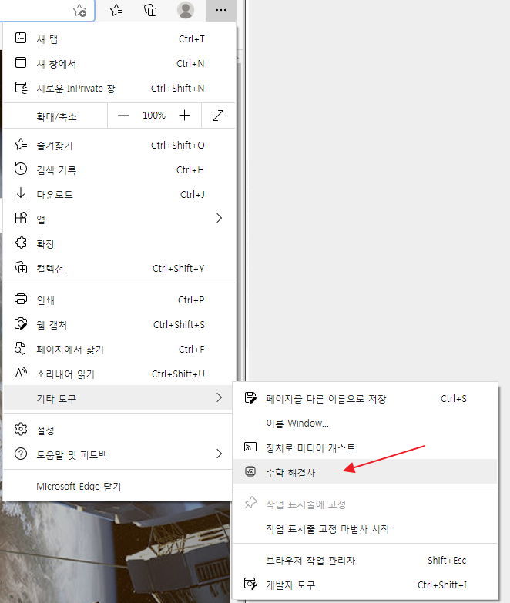Select '웹 캡처' menu entry
The width and height of the screenshot is (510, 603).
point(119,324)
